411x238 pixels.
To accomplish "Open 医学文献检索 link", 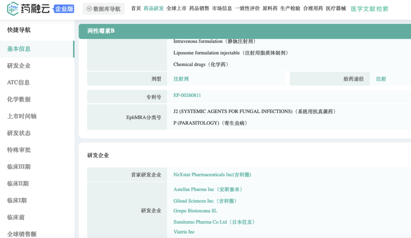I will (370, 9).
